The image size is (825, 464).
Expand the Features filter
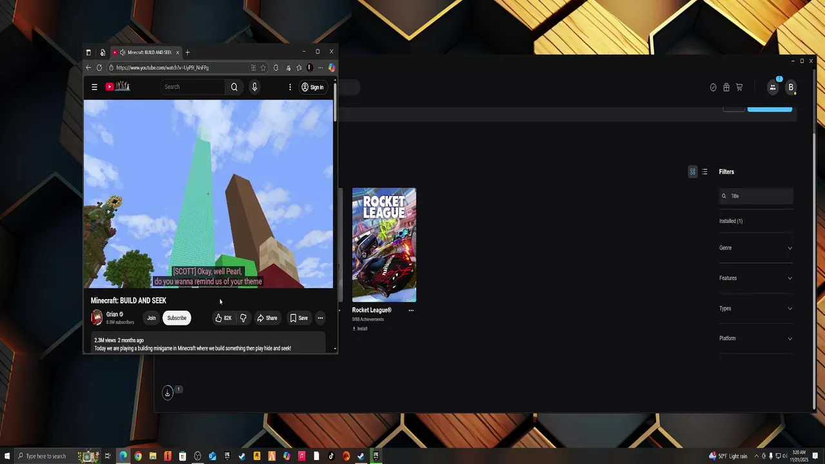click(x=756, y=278)
